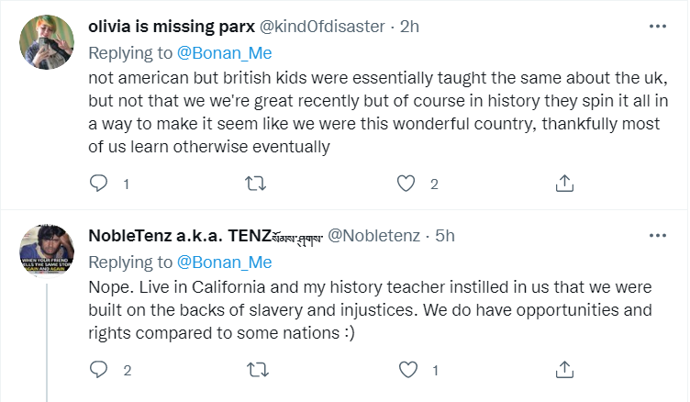Open the NobleTenz a.k.a. TENZ display name
690x402 pixels.
[x=179, y=235]
